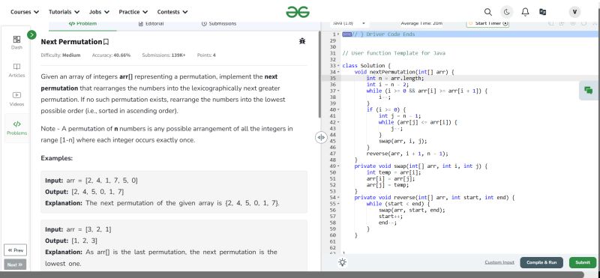Click the Compile & Run button
600x278 pixels.
pos(541,262)
